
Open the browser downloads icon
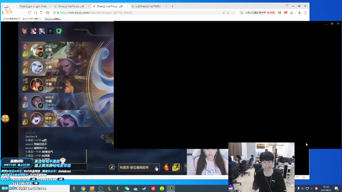pyautogui.click(x=300, y=13)
